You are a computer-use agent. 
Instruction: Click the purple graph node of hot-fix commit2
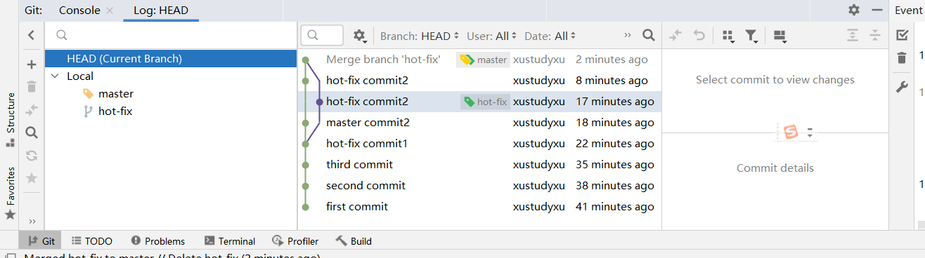(x=319, y=102)
